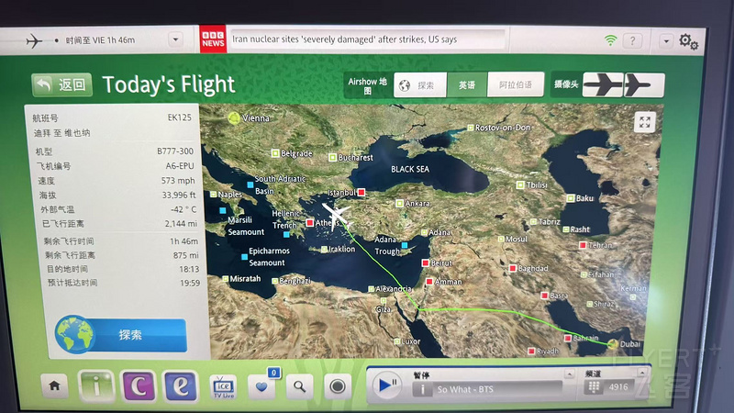Open the purple 'c' communication section
This screenshot has height=413, width=734.
click(139, 386)
